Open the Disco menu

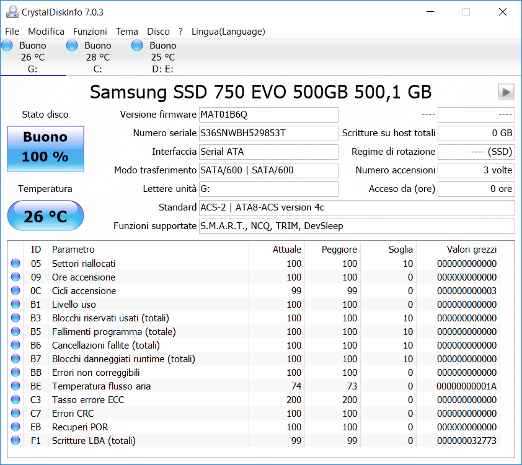point(159,32)
